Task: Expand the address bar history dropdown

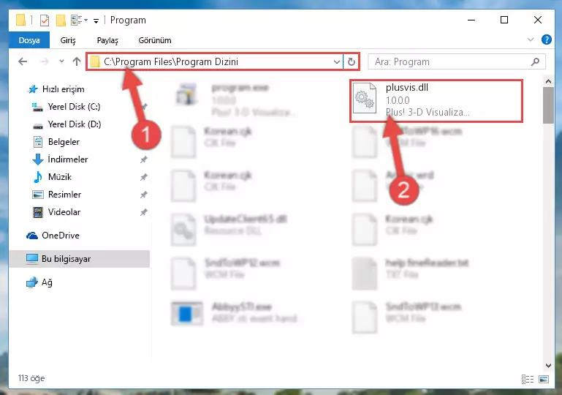Action: coord(337,61)
